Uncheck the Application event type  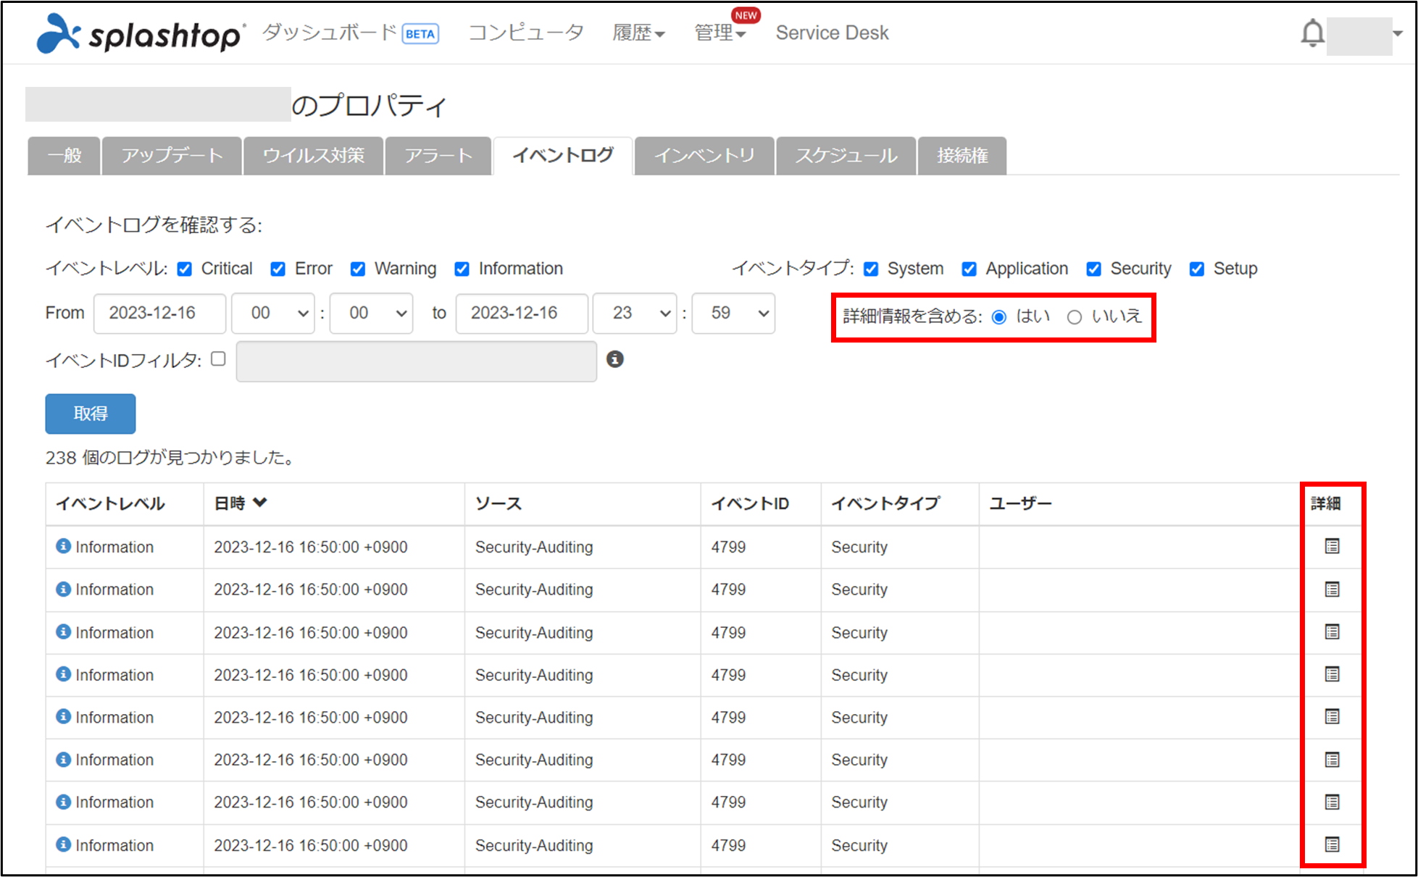(969, 269)
